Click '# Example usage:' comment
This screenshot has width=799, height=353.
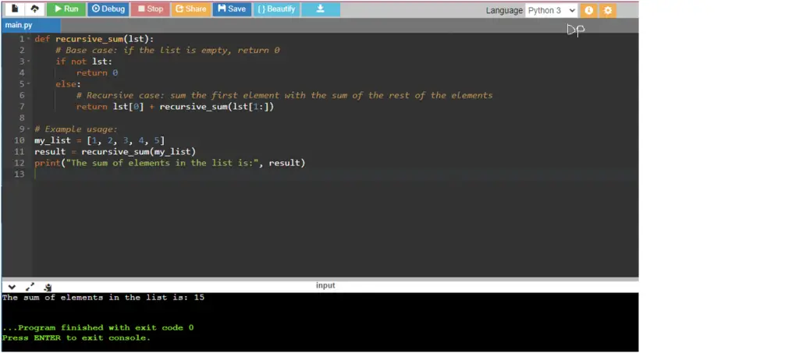click(x=76, y=129)
